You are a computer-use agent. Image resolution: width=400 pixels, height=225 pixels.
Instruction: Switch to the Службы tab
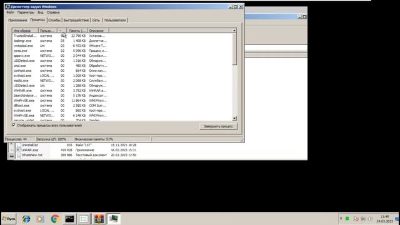pos(54,20)
